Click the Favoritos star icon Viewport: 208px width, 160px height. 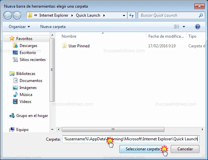pos(12,39)
